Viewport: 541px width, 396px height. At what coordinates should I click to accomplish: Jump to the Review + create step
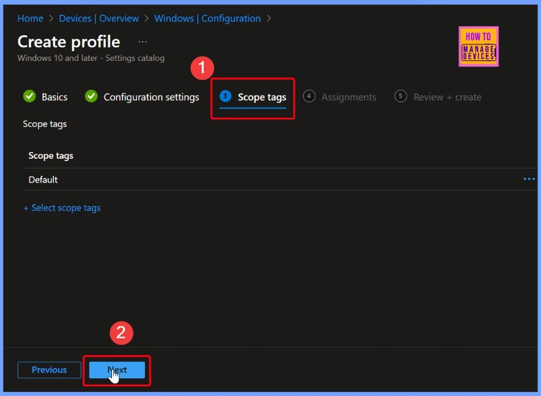point(438,97)
